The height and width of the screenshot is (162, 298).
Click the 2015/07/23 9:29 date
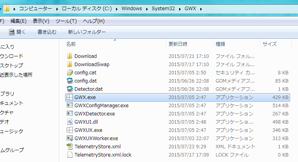click(x=187, y=147)
